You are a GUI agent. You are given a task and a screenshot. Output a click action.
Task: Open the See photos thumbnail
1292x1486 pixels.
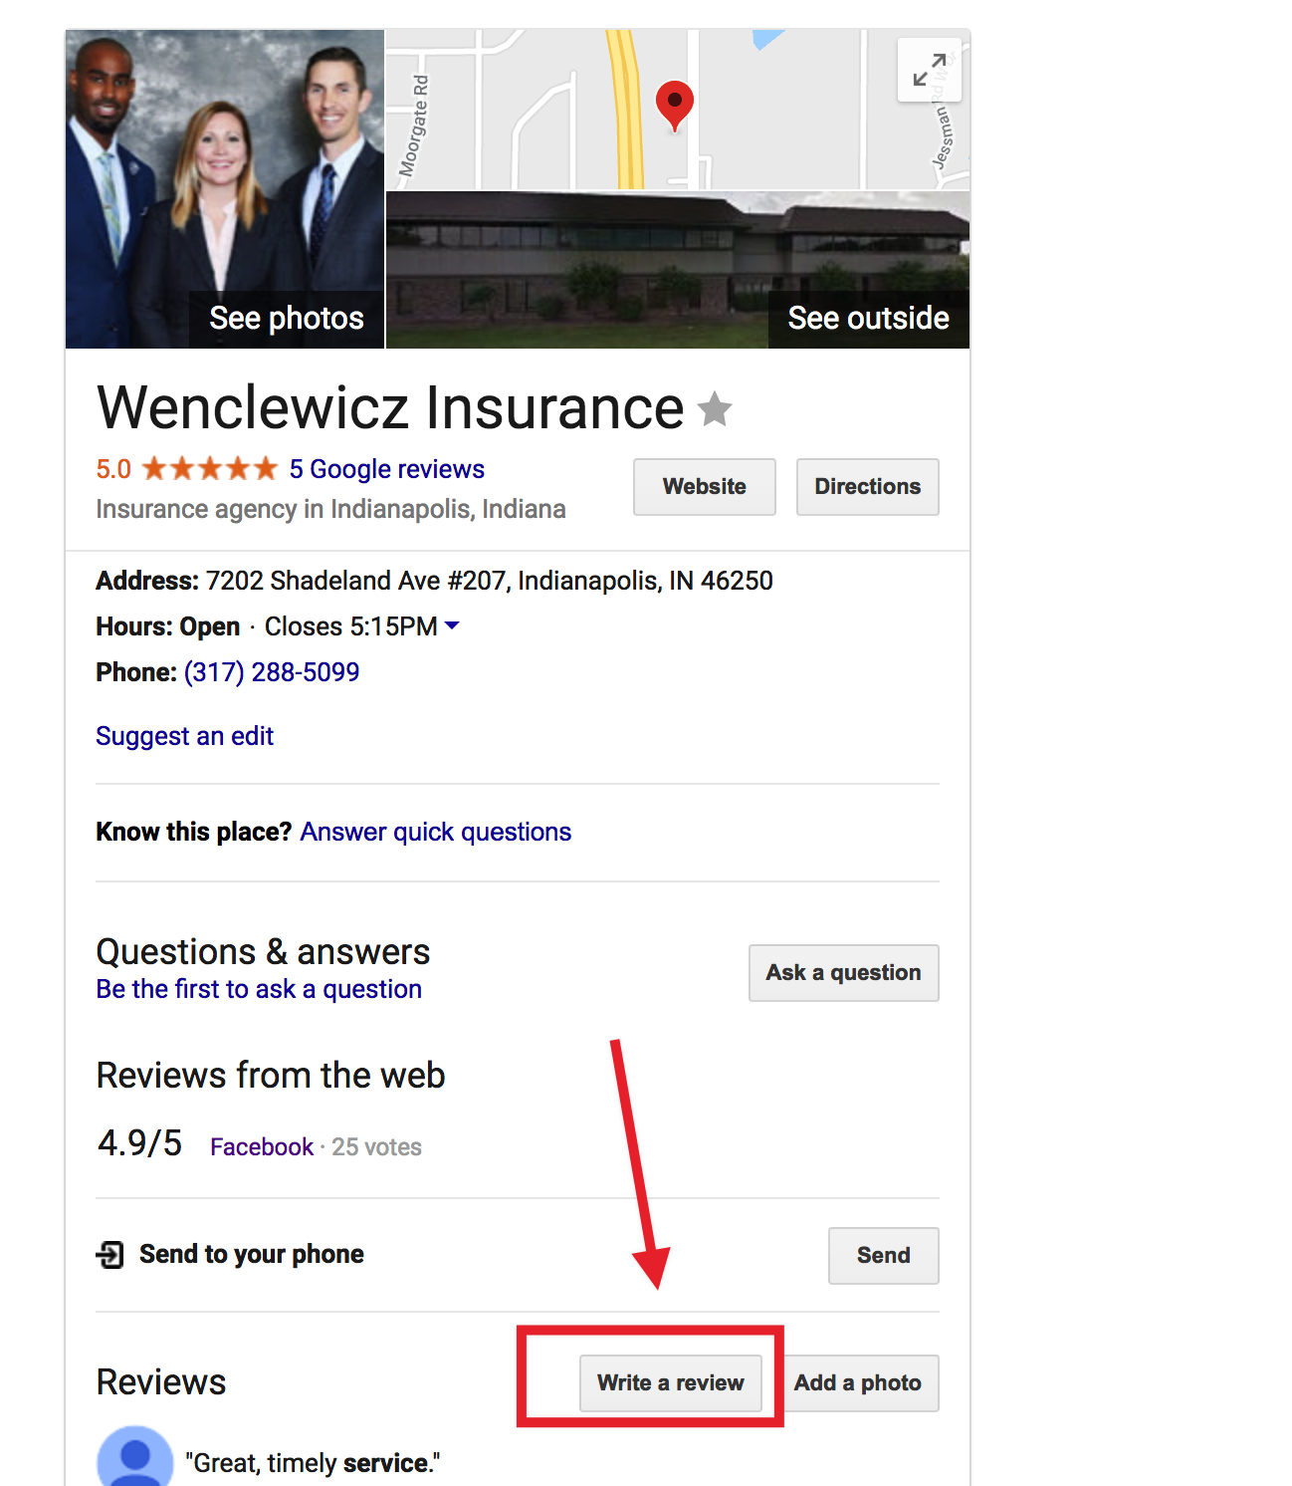[225, 189]
